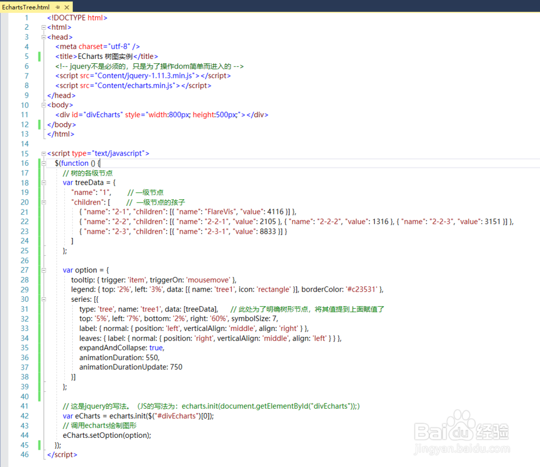Click the eCharts.setOption(option); statement
This screenshot has height=467, width=540.
click(107, 435)
